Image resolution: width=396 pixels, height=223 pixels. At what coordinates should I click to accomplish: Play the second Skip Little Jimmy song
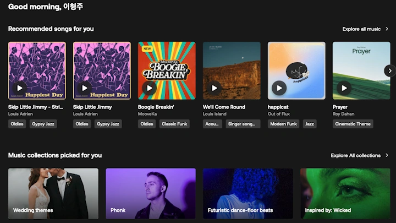85,88
